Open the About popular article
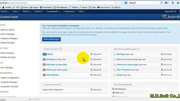Image resolution: width=180 pixels, height=101 pixels. tap(50, 54)
